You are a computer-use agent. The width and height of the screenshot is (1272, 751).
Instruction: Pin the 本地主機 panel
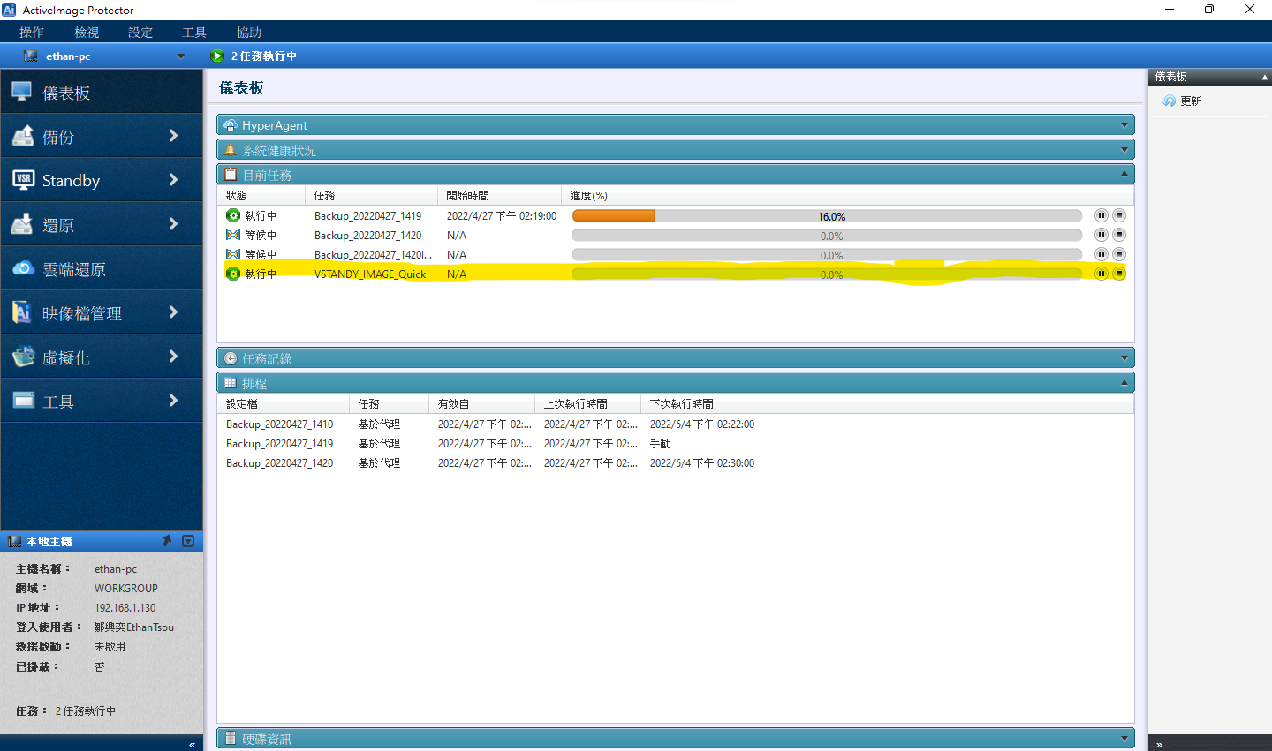click(x=167, y=541)
